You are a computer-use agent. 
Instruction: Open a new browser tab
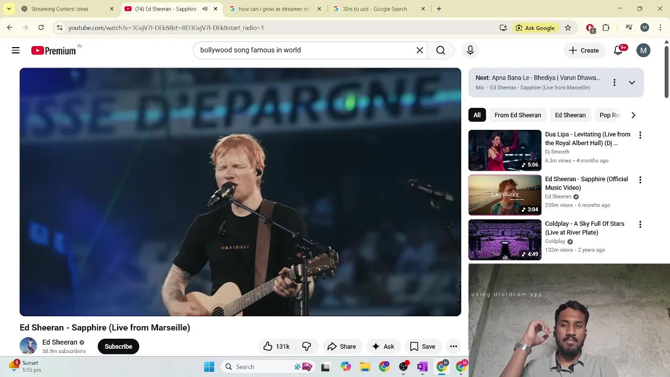point(439,9)
